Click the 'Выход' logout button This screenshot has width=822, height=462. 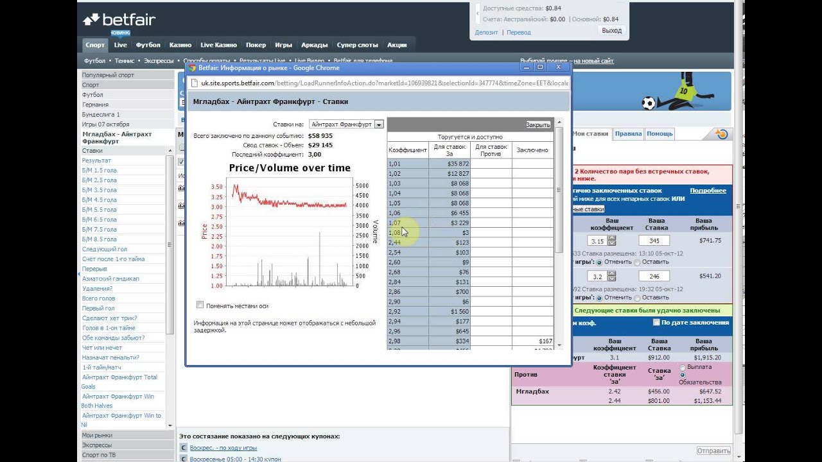612,30
